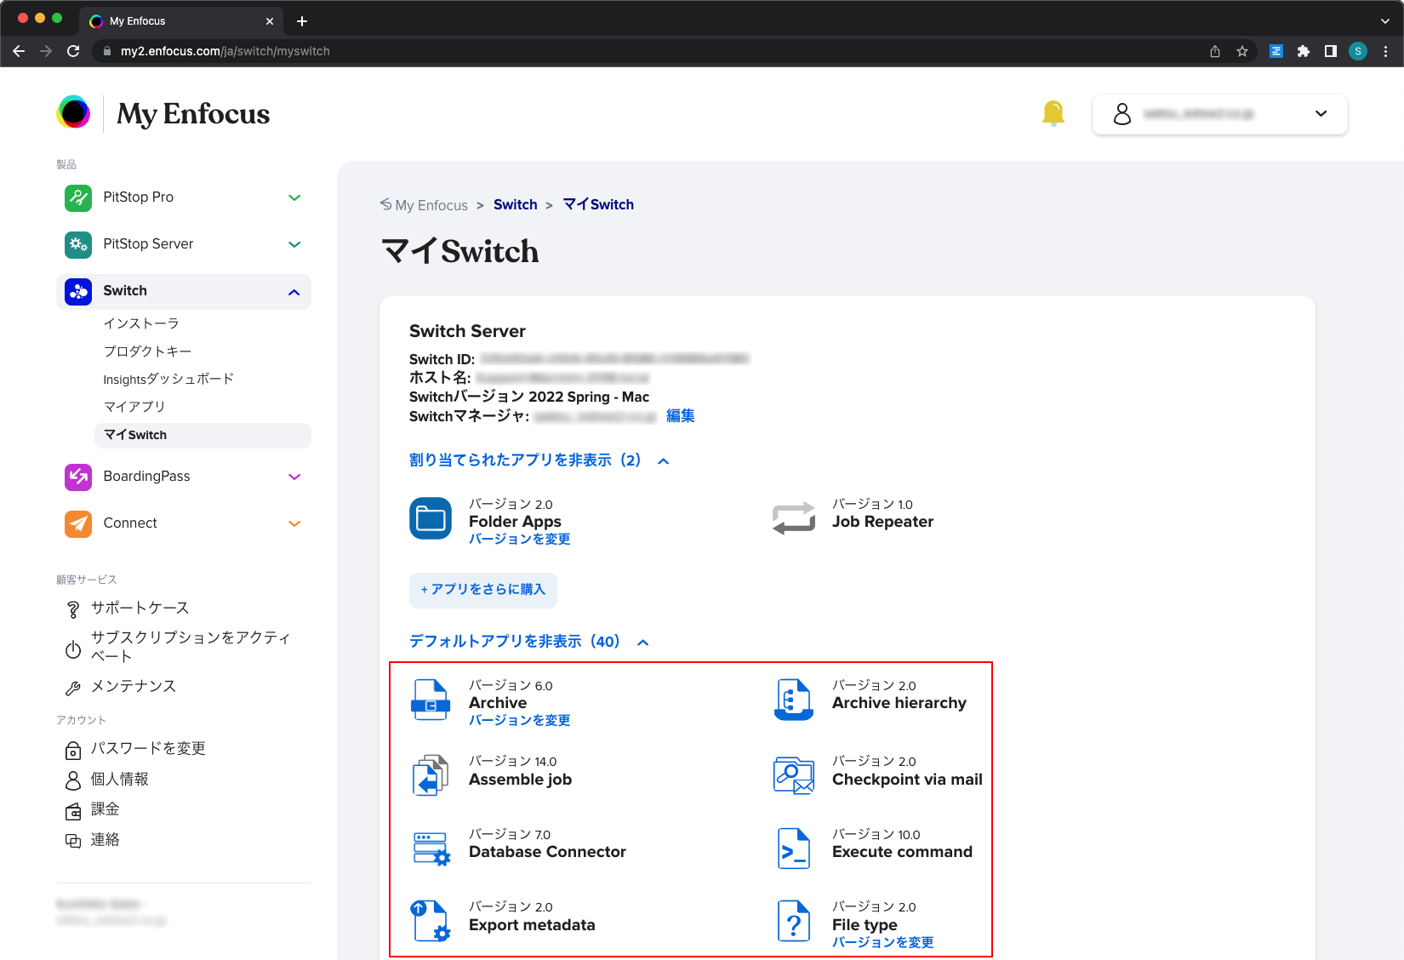Expand the PitStop Server menu chevron

tap(294, 244)
